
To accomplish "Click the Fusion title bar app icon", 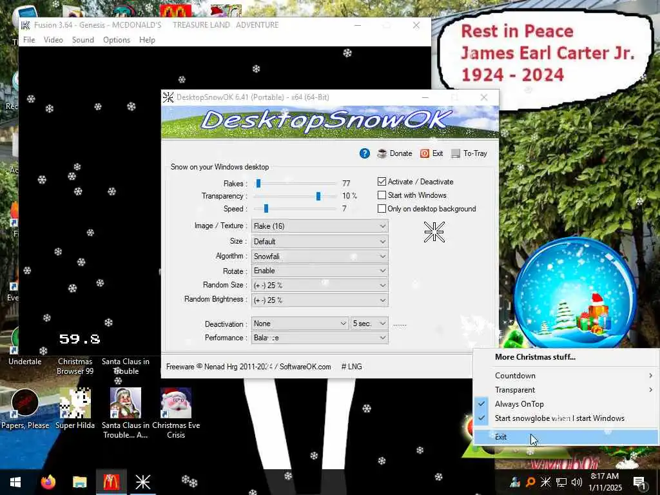I will 26,25.
